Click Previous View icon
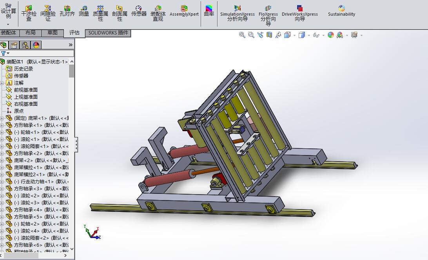Viewport: 428px width, 260px height. pos(260,35)
